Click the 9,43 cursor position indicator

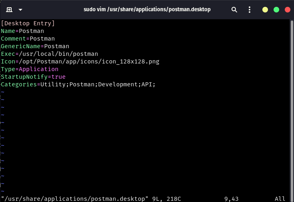pos(232,199)
